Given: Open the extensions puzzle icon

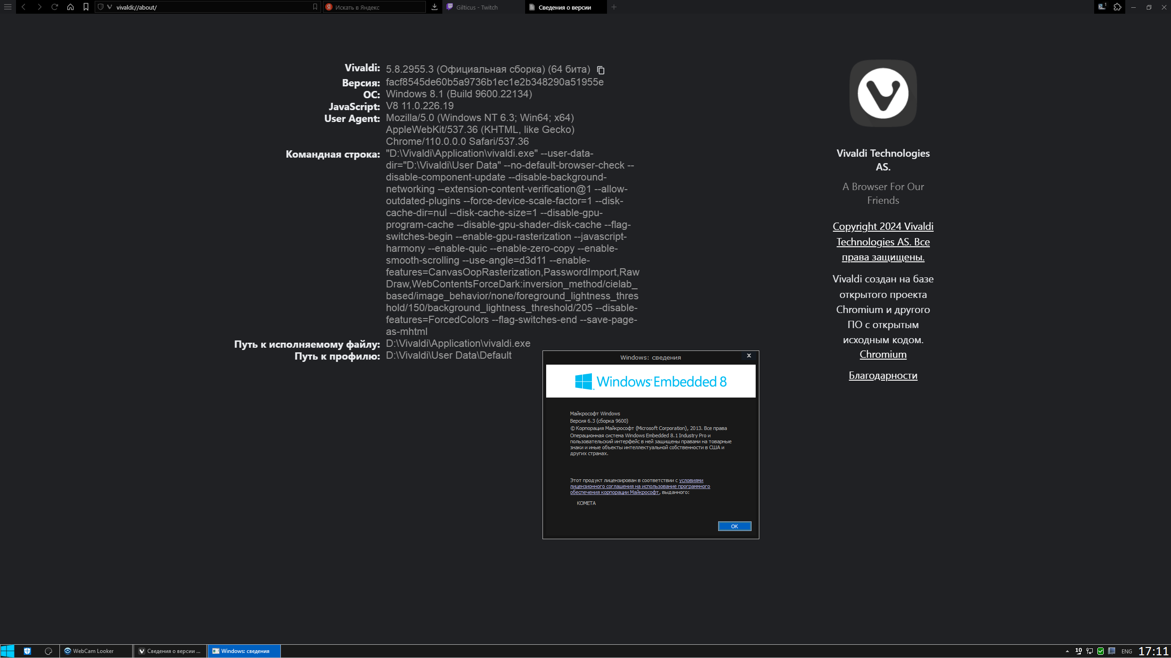Looking at the screenshot, I should pos(1117,7).
